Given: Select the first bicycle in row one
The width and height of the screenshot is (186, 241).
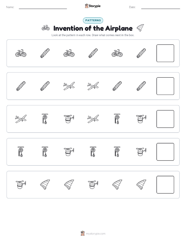Looking at the screenshot, I should (x=21, y=53).
